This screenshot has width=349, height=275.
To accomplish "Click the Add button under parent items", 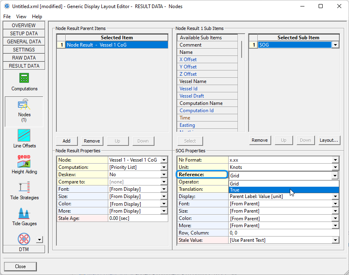I will click(x=66, y=141).
